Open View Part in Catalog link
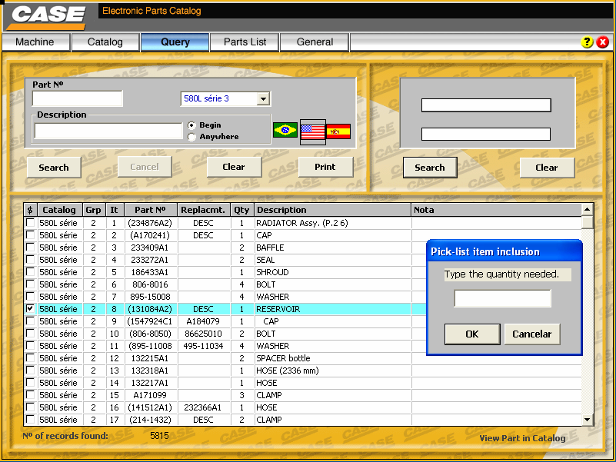 click(522, 438)
